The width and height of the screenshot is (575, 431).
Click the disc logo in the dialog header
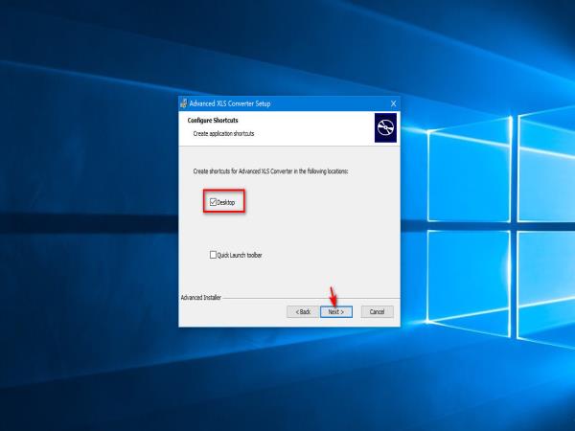tap(385, 127)
